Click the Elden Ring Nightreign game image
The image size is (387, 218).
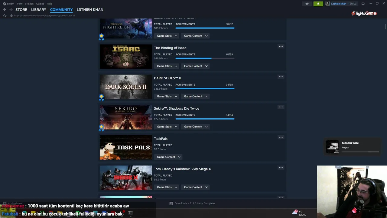[x=126, y=28]
